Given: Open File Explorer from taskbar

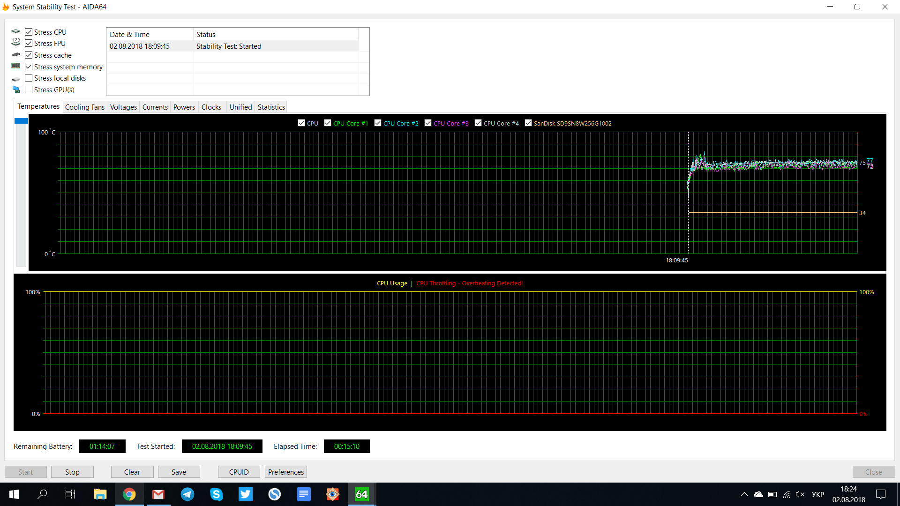Looking at the screenshot, I should [100, 494].
